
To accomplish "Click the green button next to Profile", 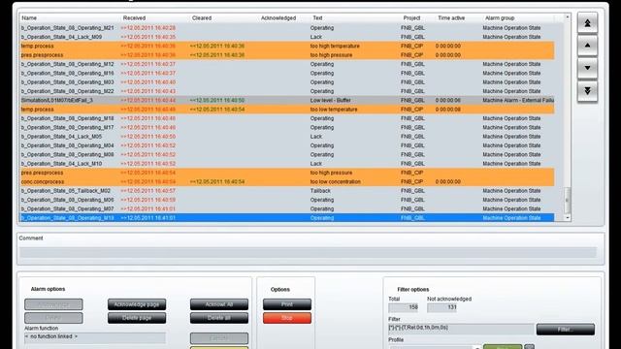I will tap(503, 347).
